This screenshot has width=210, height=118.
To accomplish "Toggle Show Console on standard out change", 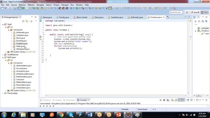I will coord(179,100).
